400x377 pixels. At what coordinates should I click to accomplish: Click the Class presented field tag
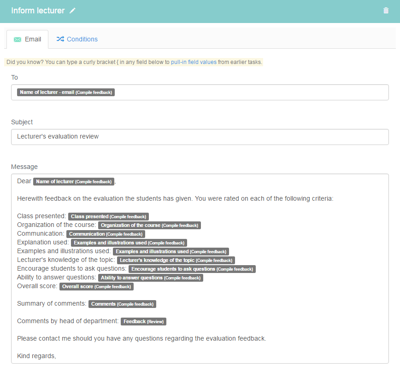(108, 216)
